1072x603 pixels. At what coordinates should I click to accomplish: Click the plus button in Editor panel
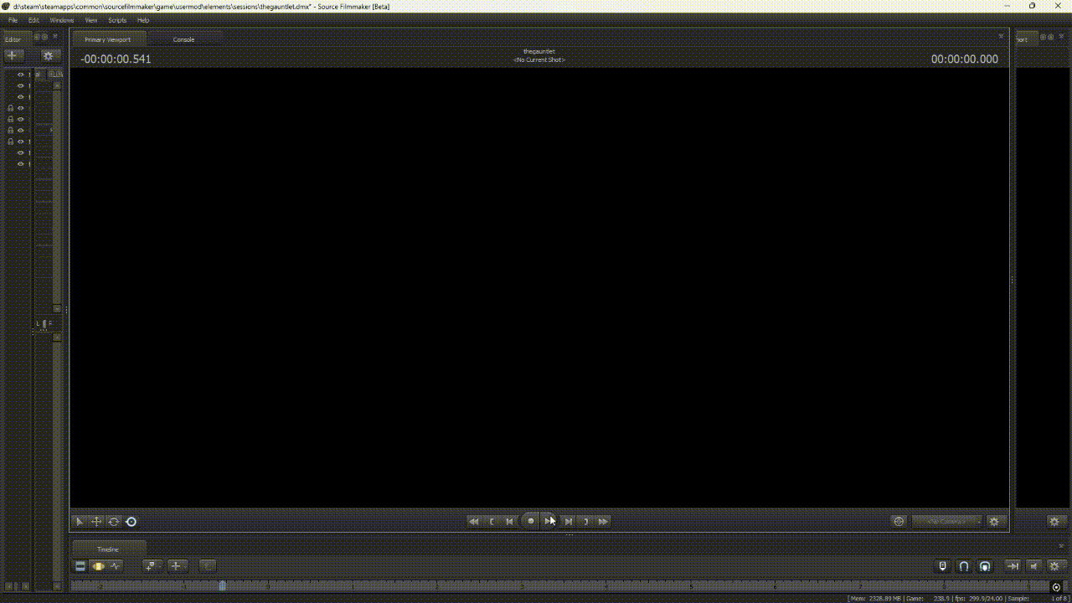[x=14, y=55]
